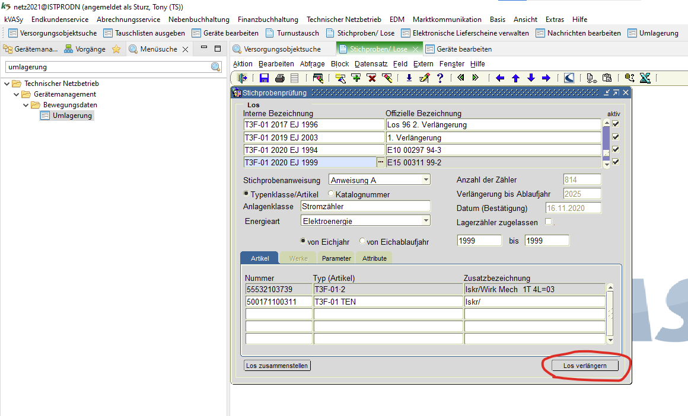This screenshot has height=416, width=688.
Task: Select the Katalognummer radio button
Action: click(x=331, y=194)
